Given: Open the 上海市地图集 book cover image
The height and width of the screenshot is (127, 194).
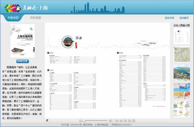Looking at the screenshot, I should click(x=22, y=41).
